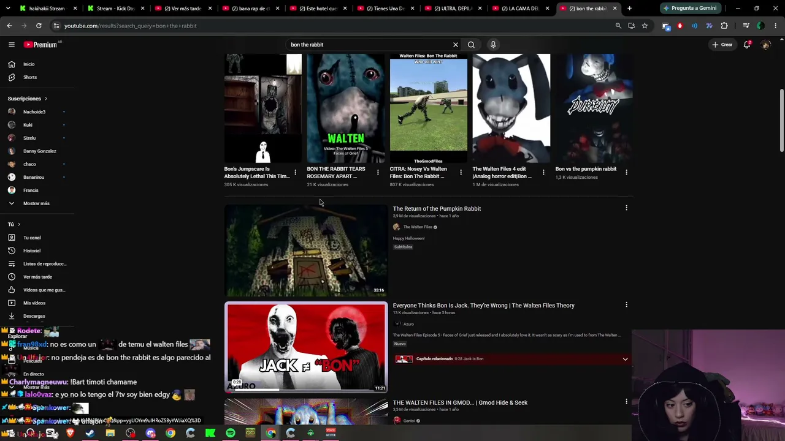Open Brave browser from the taskbar
Viewport: 785px width, 441px height.
[70, 434]
